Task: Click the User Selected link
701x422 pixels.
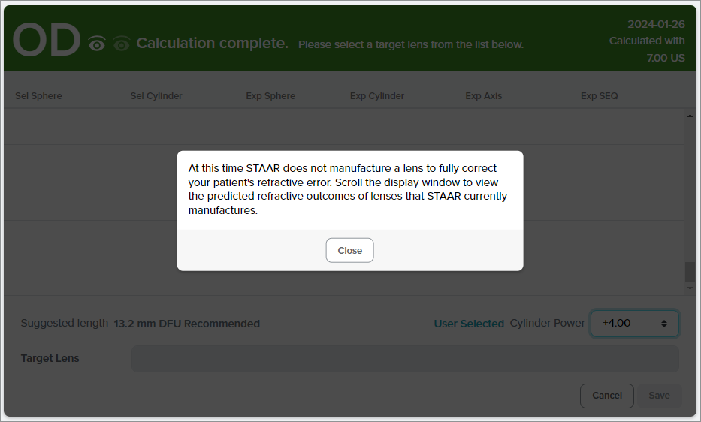Action: pos(469,324)
